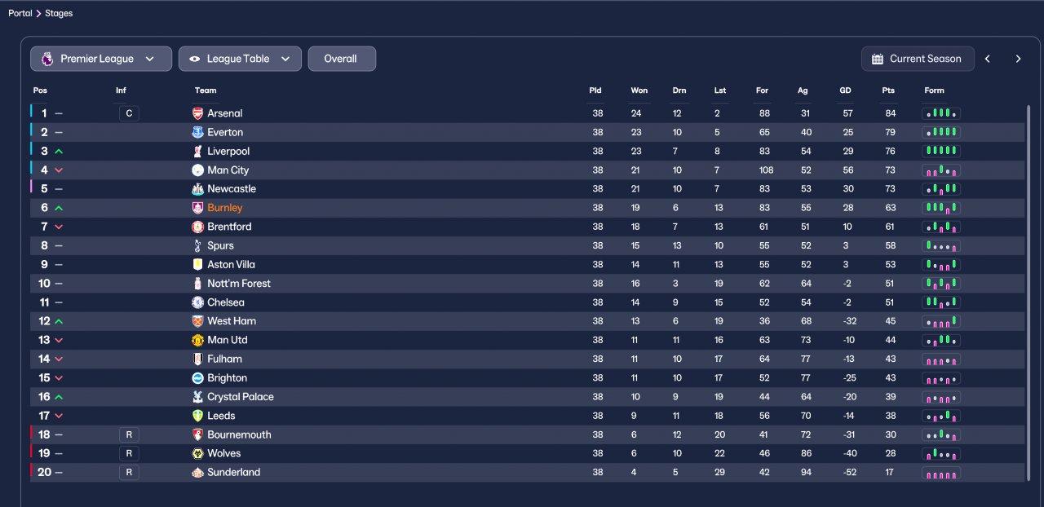Click the calendar icon in Current Season
The width and height of the screenshot is (1044, 507).
878,59
